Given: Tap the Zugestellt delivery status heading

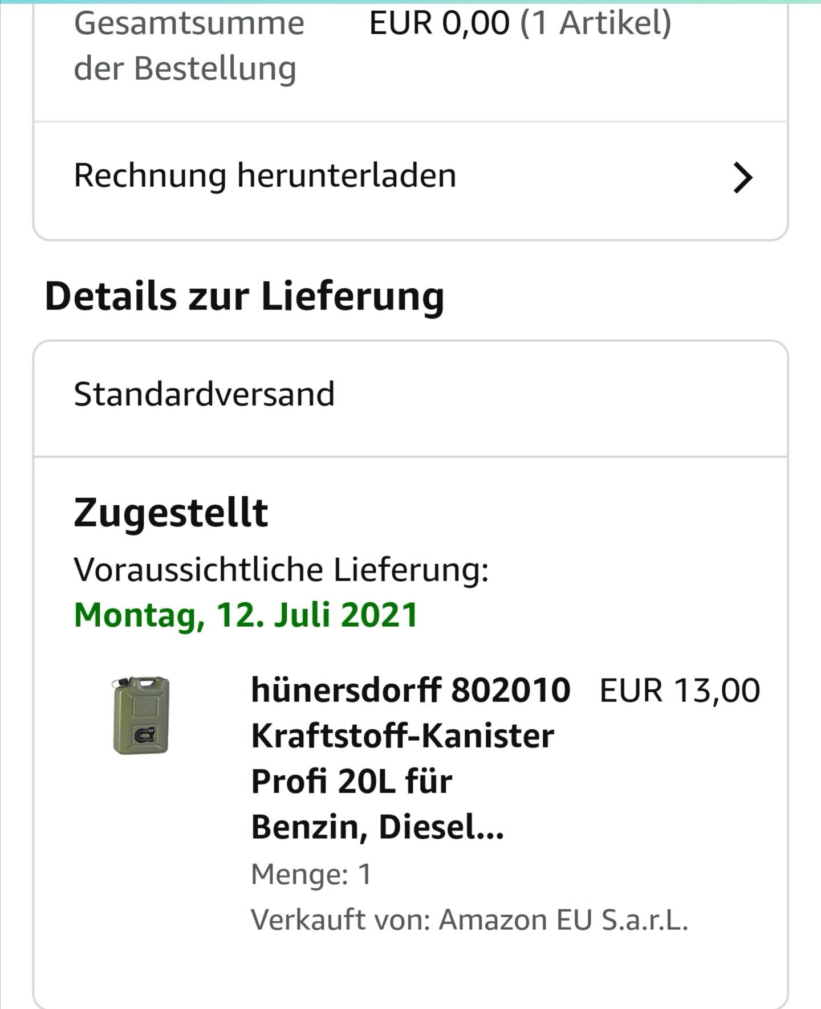Looking at the screenshot, I should (170, 513).
